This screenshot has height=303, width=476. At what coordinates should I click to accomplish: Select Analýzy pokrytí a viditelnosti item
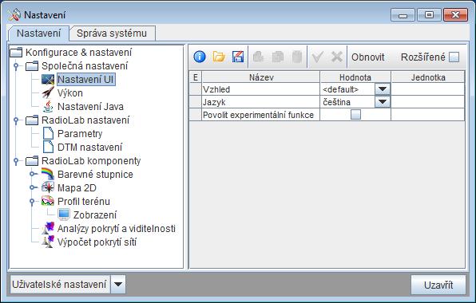117,229
